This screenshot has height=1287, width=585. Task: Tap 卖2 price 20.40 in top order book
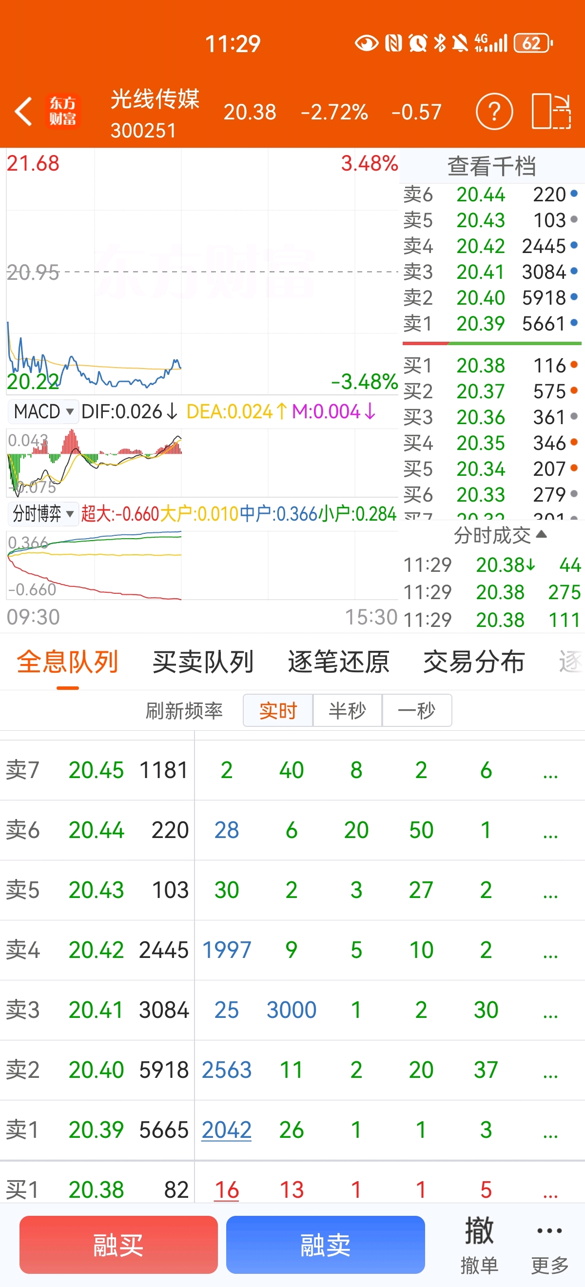(481, 297)
